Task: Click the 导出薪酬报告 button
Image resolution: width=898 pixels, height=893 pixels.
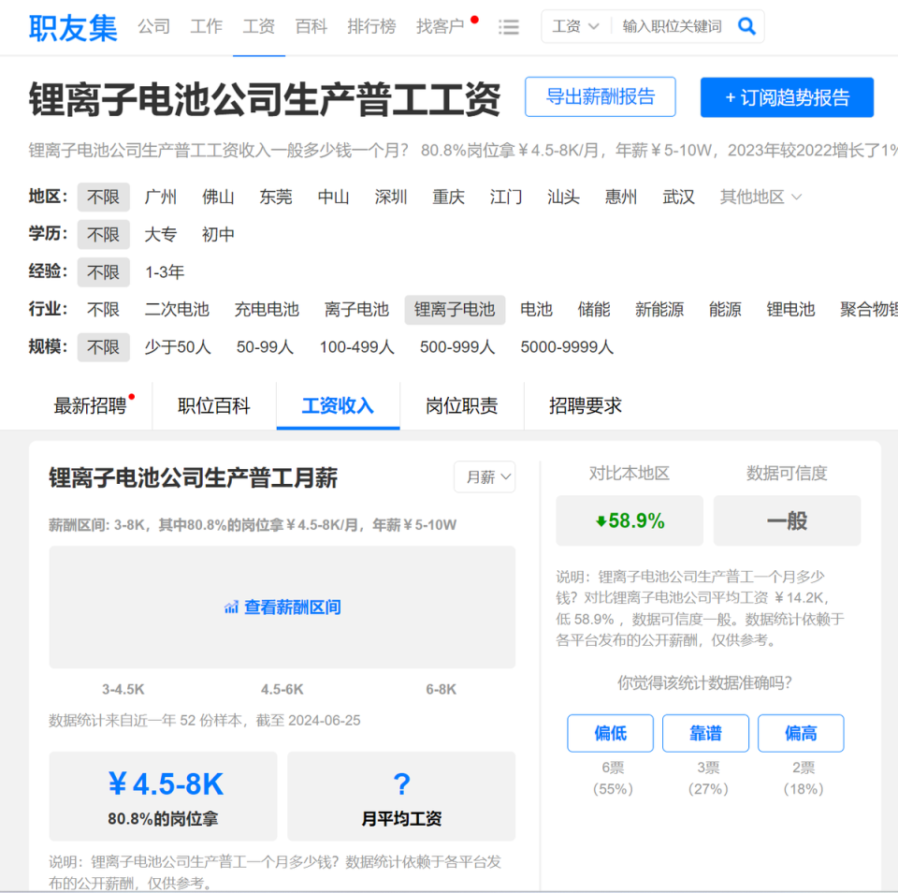Action: pyautogui.click(x=601, y=96)
